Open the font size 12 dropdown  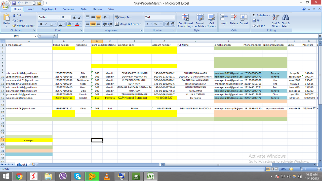pos(70,17)
